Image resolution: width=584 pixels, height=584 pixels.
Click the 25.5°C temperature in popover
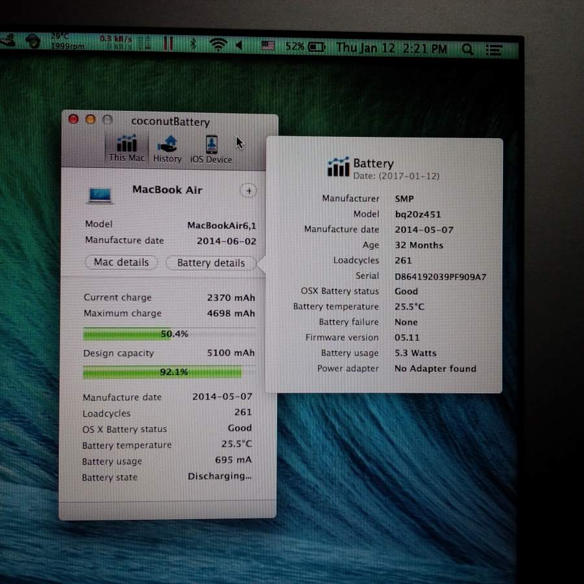pyautogui.click(x=409, y=307)
